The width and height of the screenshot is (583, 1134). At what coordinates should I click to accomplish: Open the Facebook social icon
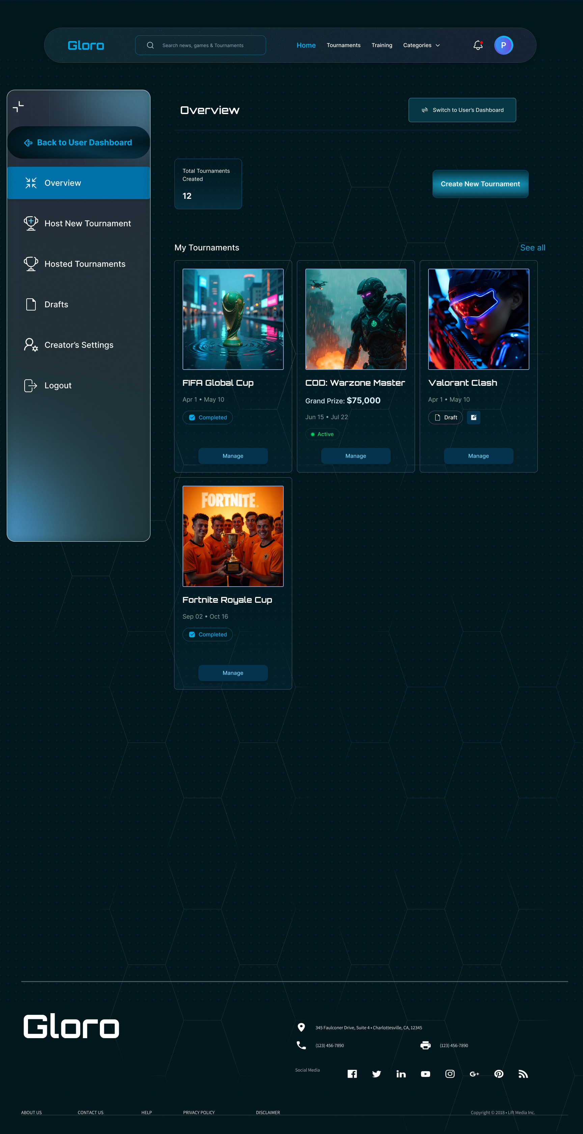352,1074
